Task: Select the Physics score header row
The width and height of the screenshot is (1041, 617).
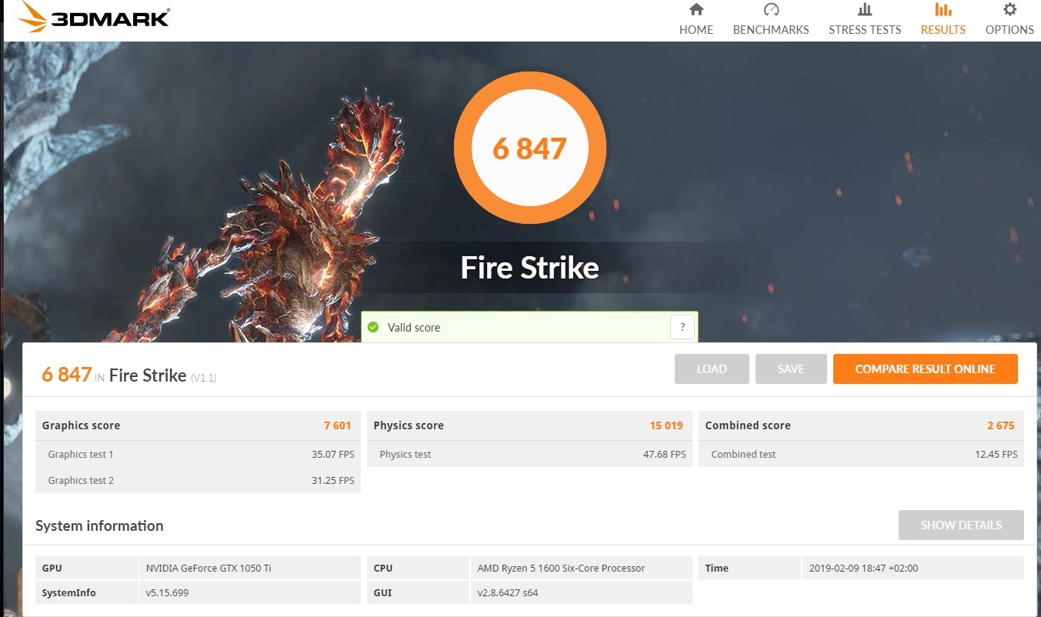Action: coord(529,425)
